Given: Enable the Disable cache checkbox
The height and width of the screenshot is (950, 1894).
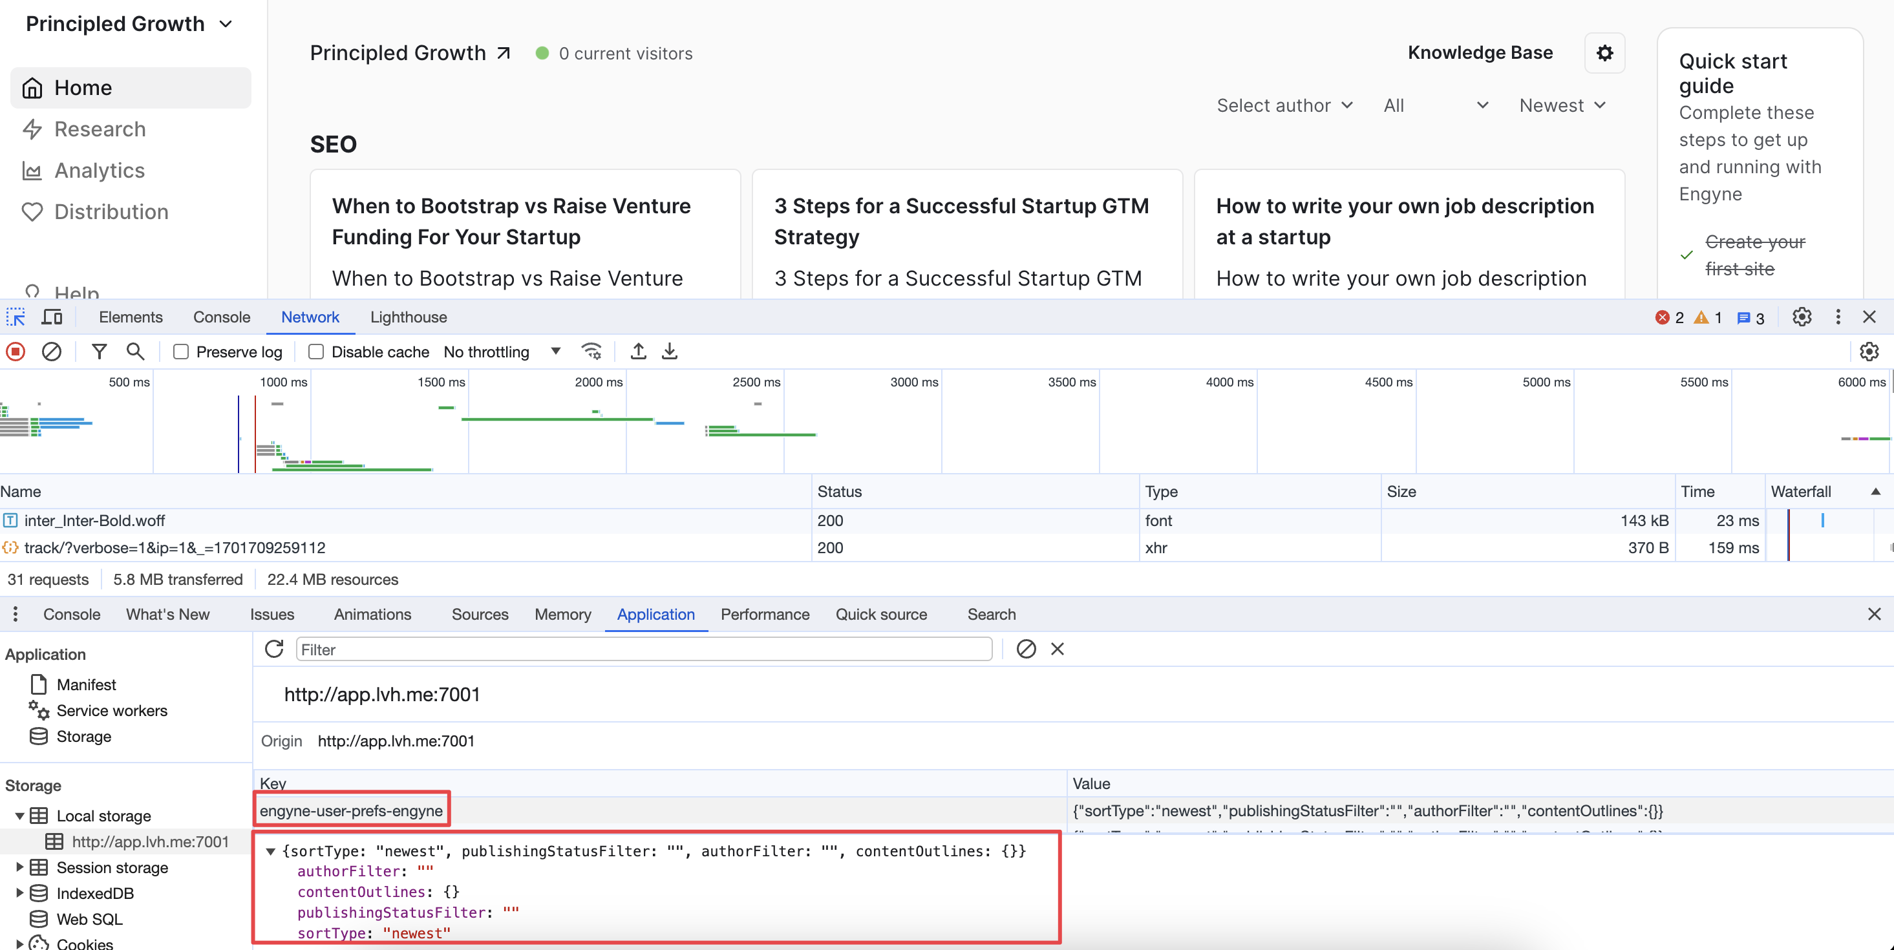Looking at the screenshot, I should (316, 352).
